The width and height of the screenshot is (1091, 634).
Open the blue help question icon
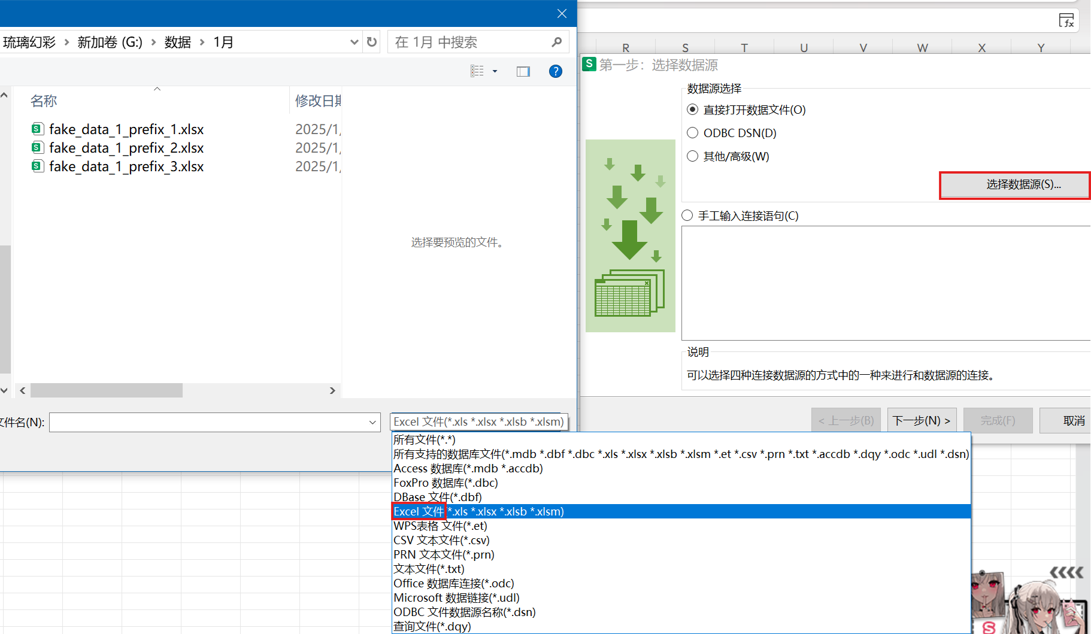pyautogui.click(x=555, y=71)
